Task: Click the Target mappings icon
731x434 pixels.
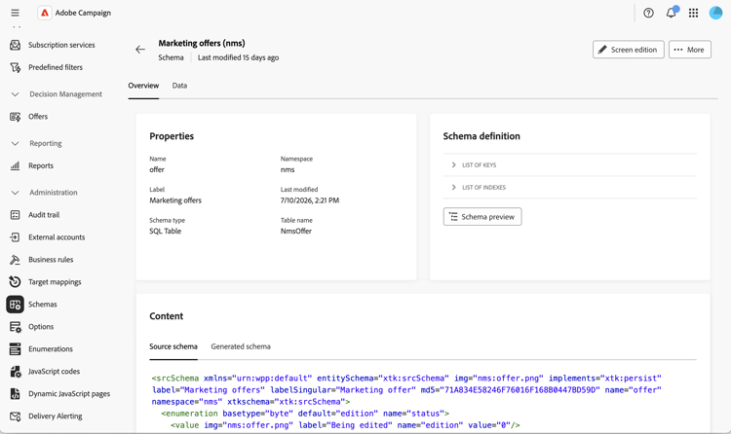Action: click(x=15, y=282)
